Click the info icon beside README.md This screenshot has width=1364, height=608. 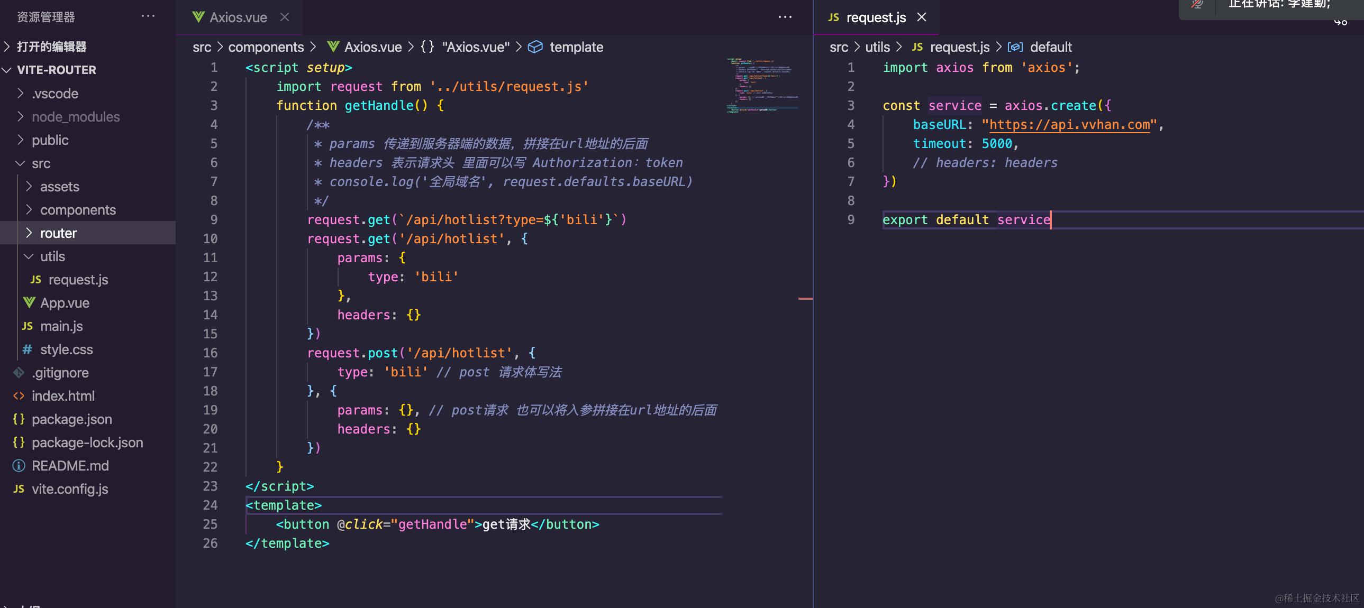coord(19,466)
